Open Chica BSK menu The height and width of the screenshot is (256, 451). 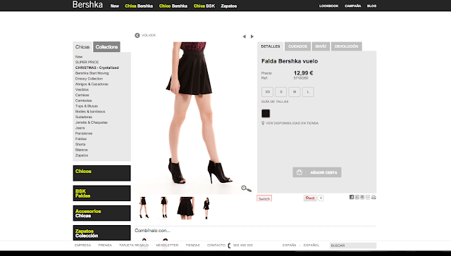click(x=204, y=6)
